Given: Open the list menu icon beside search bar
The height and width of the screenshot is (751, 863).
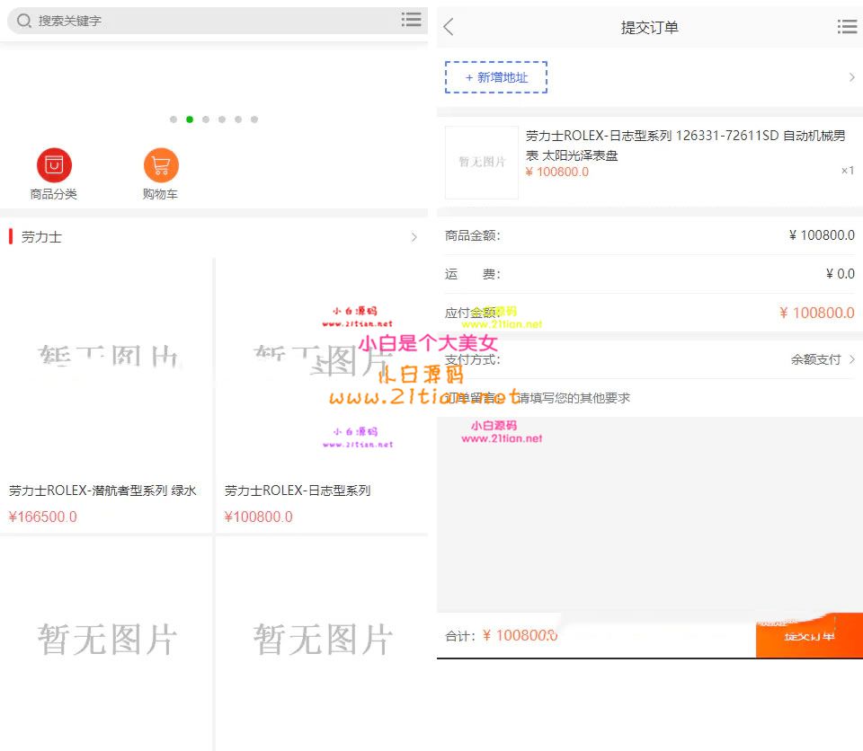Looking at the screenshot, I should [411, 20].
